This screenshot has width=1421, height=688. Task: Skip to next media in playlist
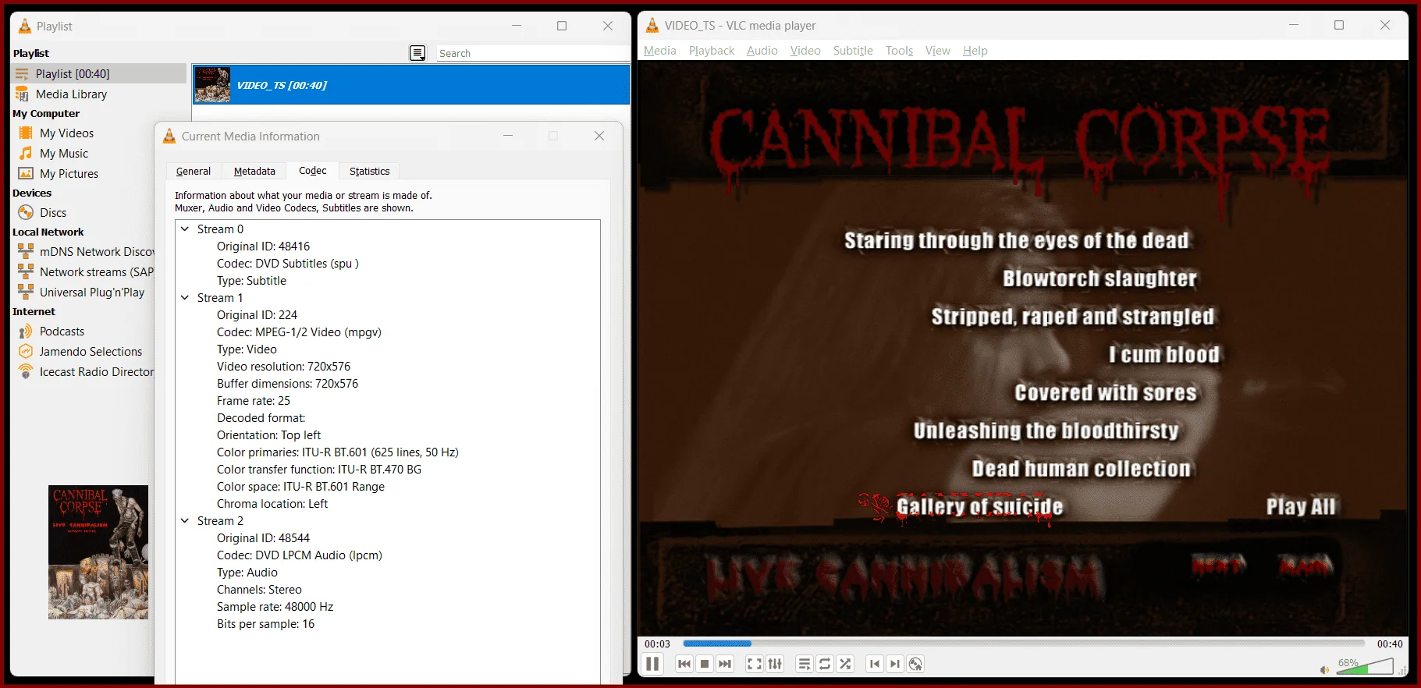(725, 664)
